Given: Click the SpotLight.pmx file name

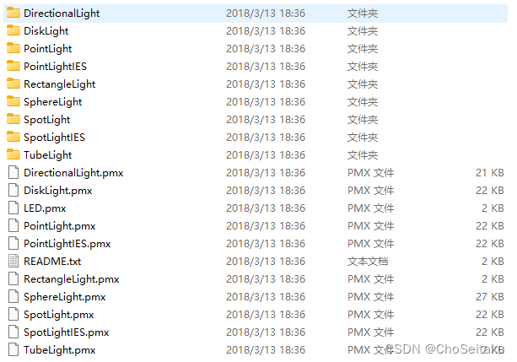Looking at the screenshot, I should click(59, 315).
